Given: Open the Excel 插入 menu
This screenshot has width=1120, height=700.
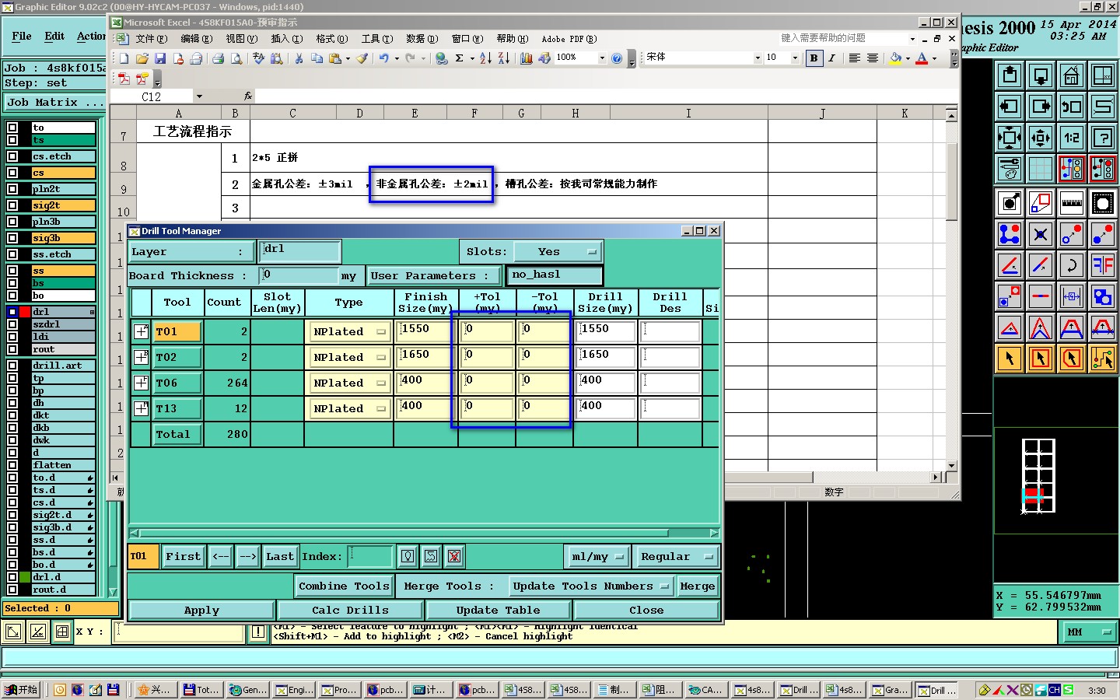Looking at the screenshot, I should (x=285, y=39).
